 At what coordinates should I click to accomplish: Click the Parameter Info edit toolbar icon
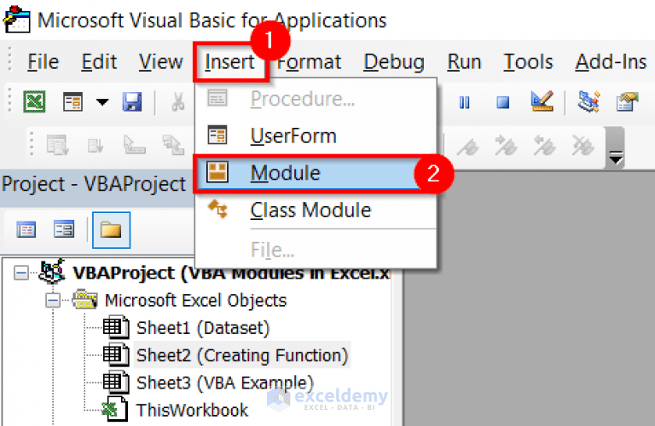coord(173,145)
